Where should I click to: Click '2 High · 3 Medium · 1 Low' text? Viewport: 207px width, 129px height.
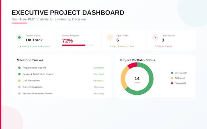pos(122,46)
